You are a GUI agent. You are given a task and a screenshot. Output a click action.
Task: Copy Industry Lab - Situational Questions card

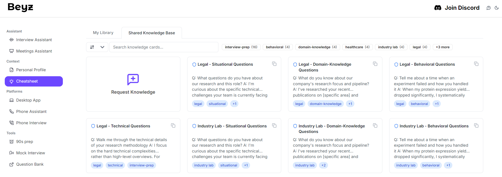274,126
